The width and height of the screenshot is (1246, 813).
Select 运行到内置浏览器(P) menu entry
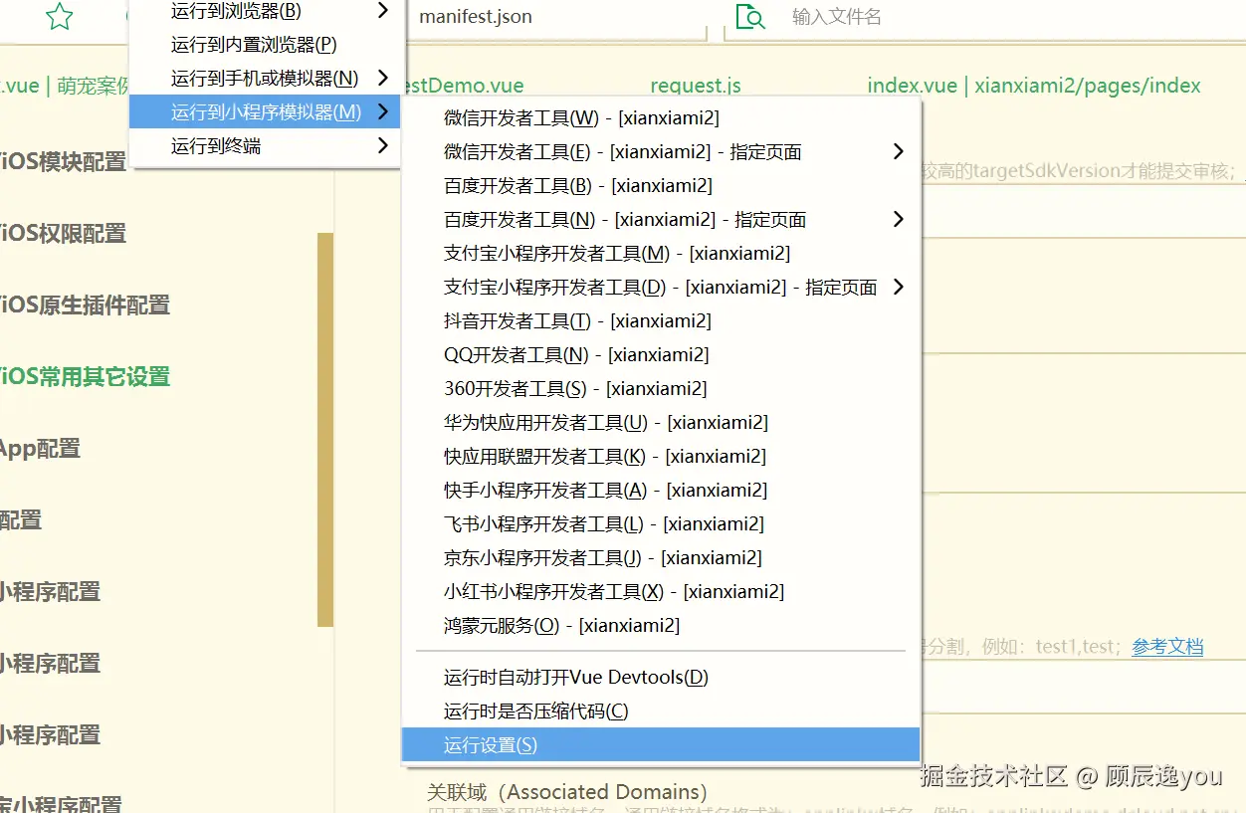point(267,45)
